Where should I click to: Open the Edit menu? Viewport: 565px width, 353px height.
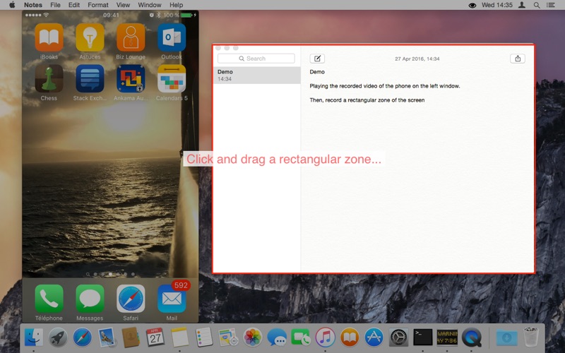click(x=74, y=5)
